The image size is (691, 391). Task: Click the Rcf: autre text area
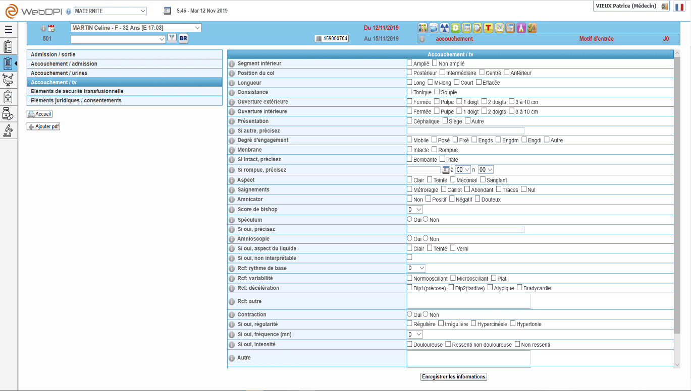pyautogui.click(x=468, y=301)
